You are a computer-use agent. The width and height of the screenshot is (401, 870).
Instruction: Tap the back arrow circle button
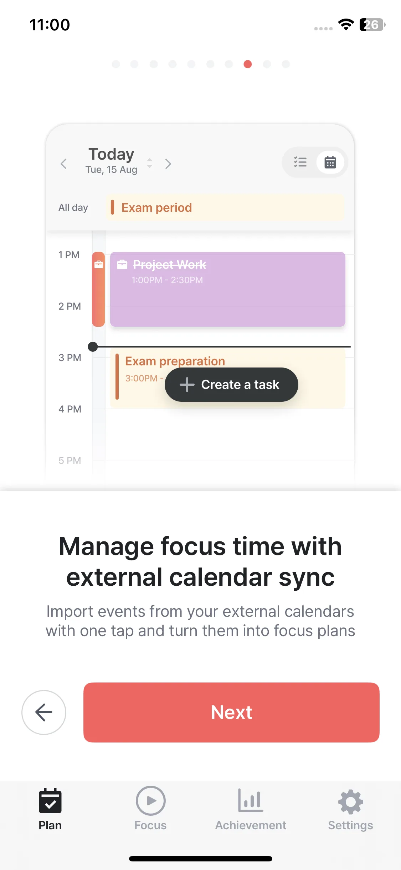point(44,712)
